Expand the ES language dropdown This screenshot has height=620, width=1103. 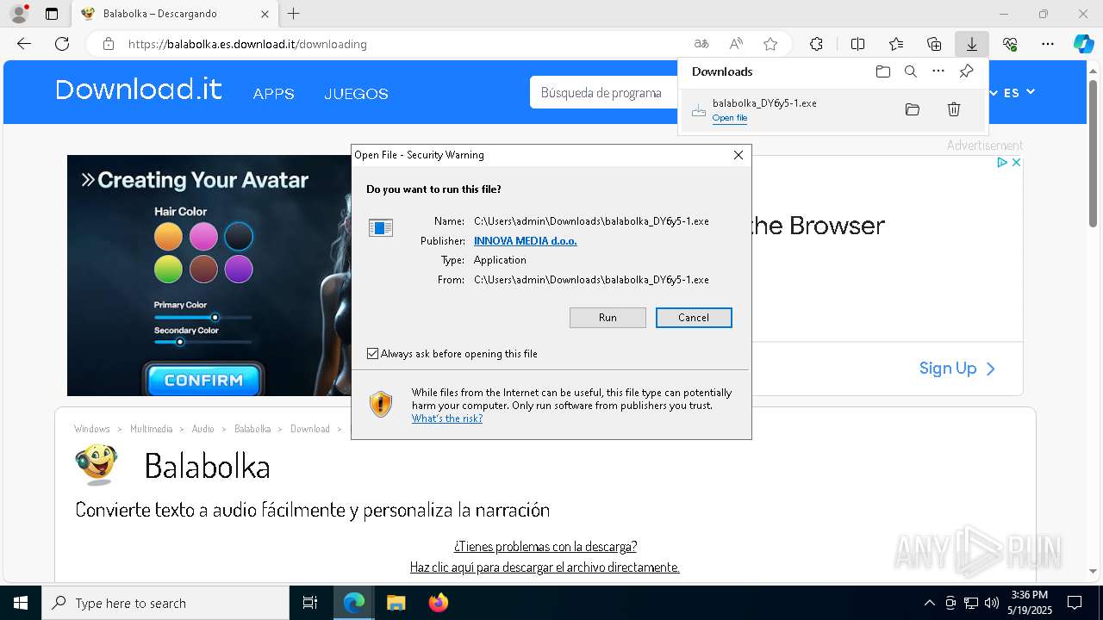pos(1019,92)
